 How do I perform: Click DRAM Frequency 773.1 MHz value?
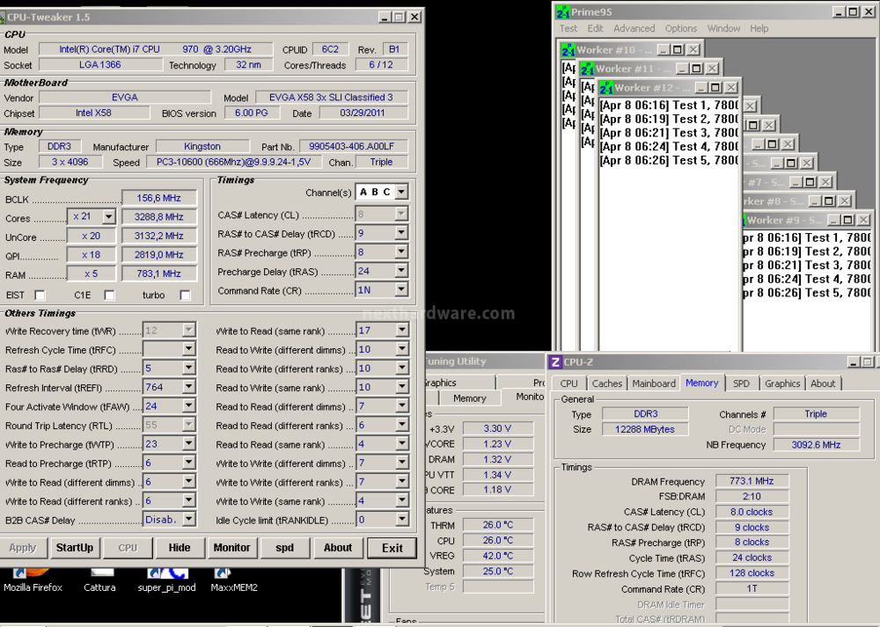[x=752, y=481]
